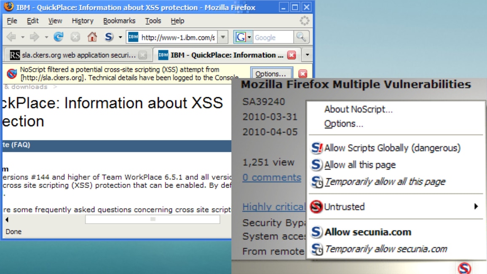This screenshot has height=274, width=487.
Task: Open the back history dropdown arrow
Action: [23, 37]
